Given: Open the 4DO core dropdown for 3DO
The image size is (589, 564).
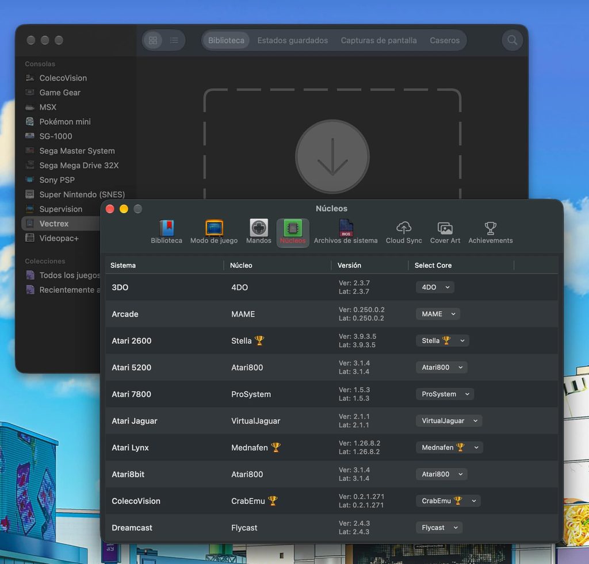Looking at the screenshot, I should click(x=435, y=287).
